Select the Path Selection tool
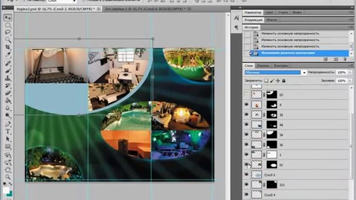This screenshot has height=200, width=356. coord(8,139)
